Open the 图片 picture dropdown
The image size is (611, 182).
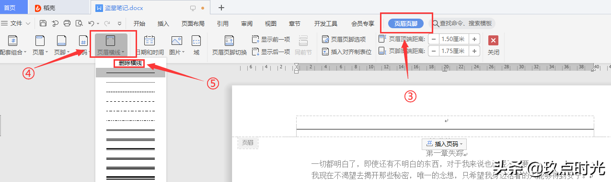click(176, 45)
